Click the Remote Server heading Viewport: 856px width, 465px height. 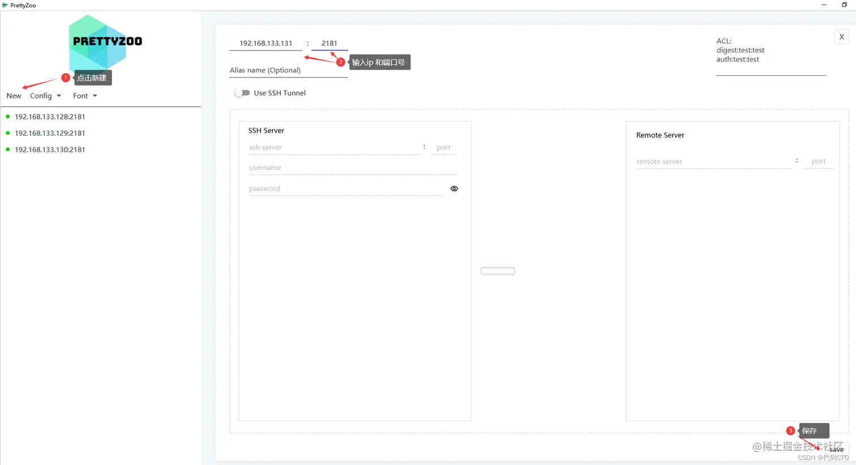[660, 135]
